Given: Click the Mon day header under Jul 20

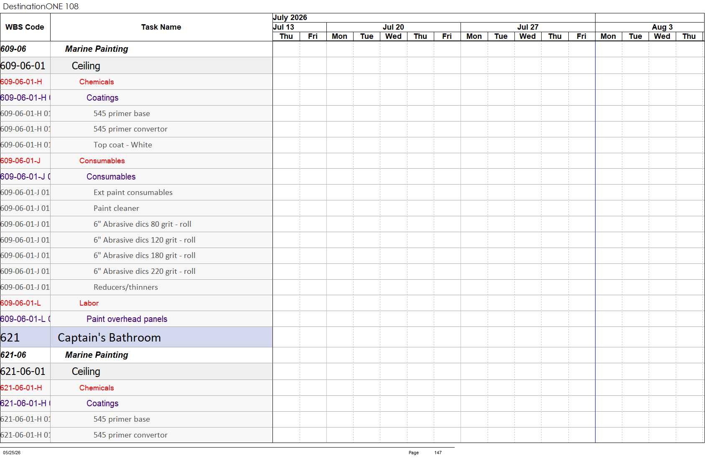Looking at the screenshot, I should pyautogui.click(x=340, y=36).
